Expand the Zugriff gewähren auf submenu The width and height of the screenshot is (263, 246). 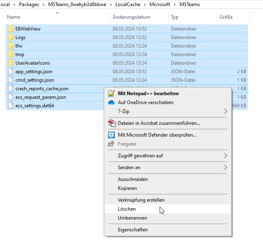[x=226, y=156]
